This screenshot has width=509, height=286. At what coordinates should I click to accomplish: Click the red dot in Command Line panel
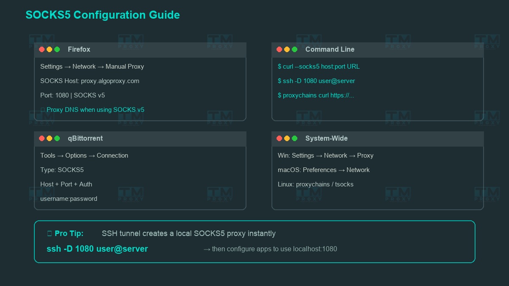(x=279, y=50)
